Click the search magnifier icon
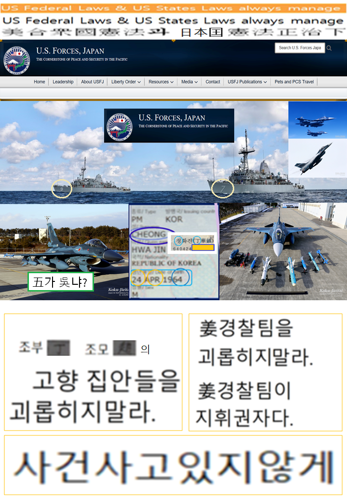Viewport: 347px width, 502px height. 329,48
